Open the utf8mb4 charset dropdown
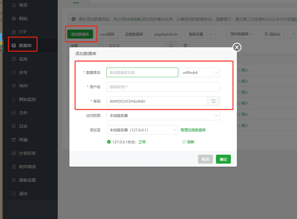The width and height of the screenshot is (297, 219). pos(199,72)
